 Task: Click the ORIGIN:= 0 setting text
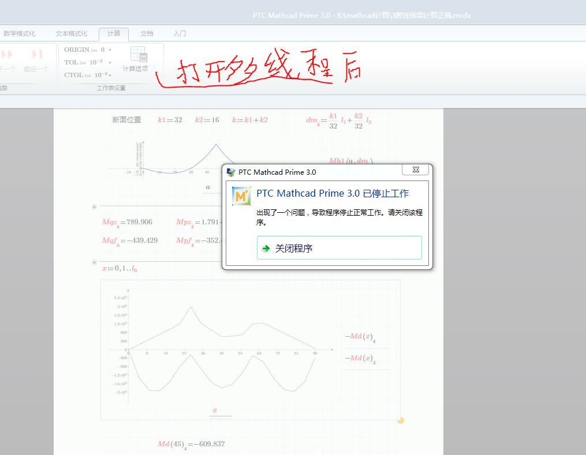[x=84, y=50]
